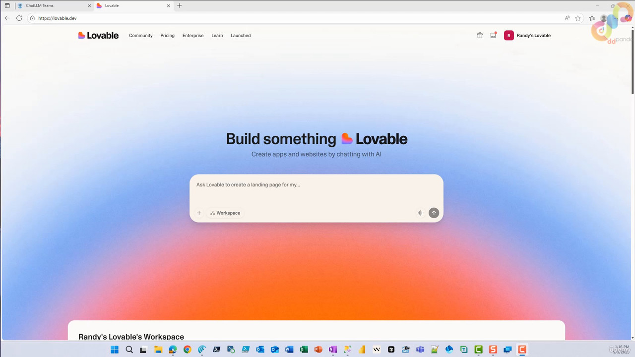Launch Word from the taskbar
The image size is (635, 357).
[x=289, y=350]
